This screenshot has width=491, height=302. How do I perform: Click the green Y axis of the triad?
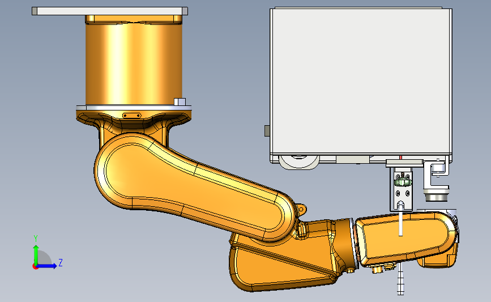point(36,254)
